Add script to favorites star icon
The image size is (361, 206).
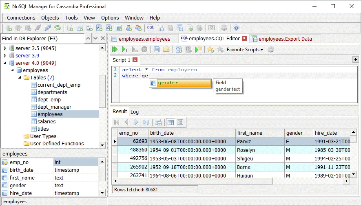coord(210,49)
